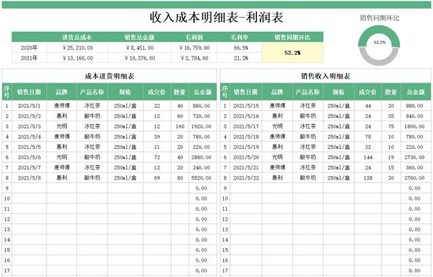This screenshot has width=433, height=277.
Task: Select total cell 360.00
Action: (415, 167)
